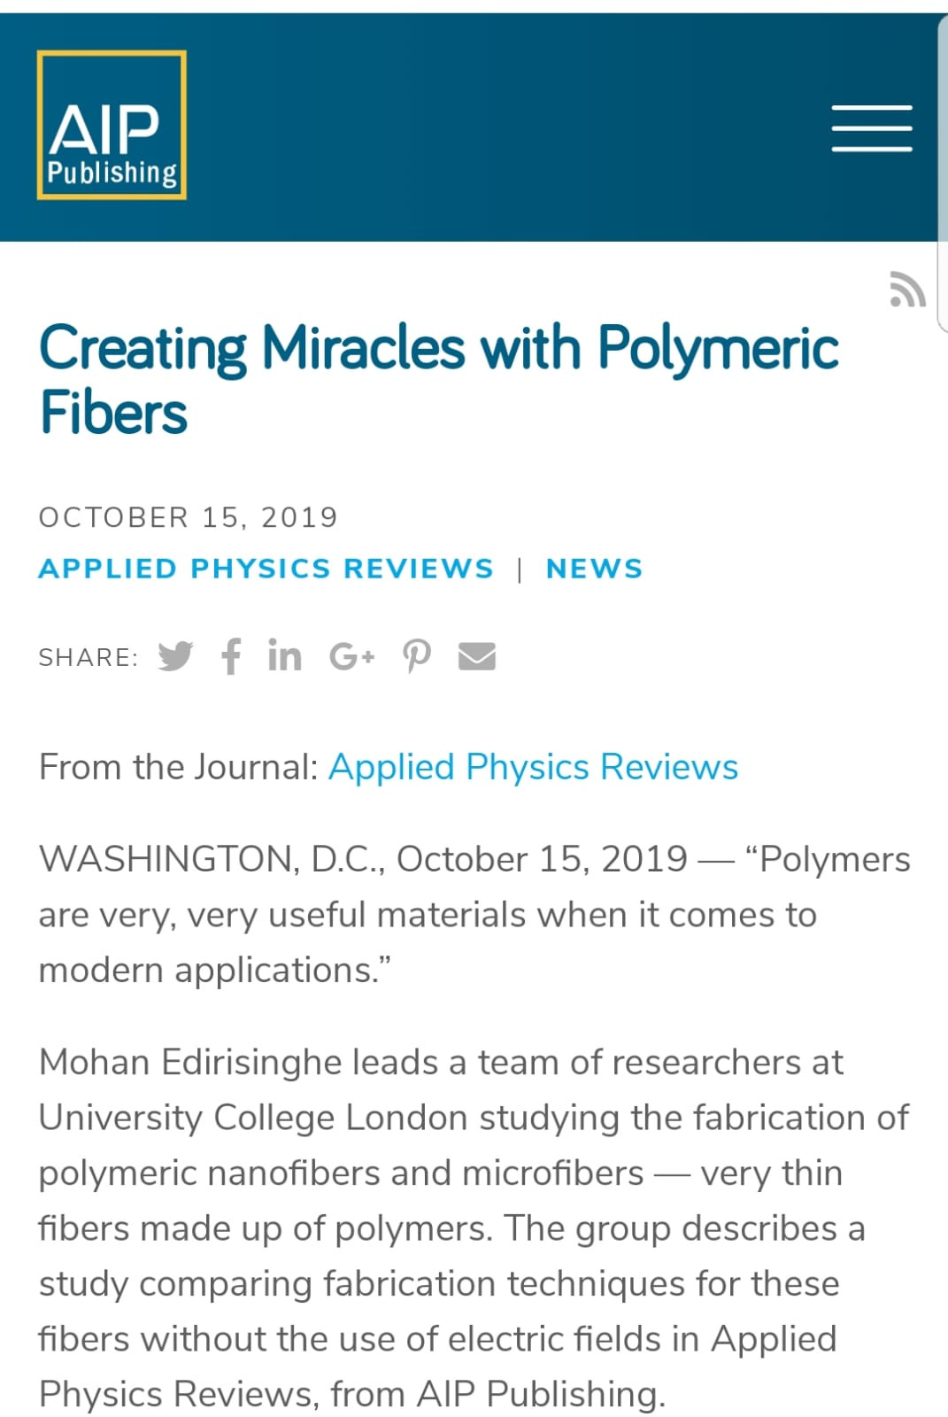The width and height of the screenshot is (948, 1417).
Task: Click the Creating Miracles with Polymeric Fibers headline
Action: (x=438, y=379)
